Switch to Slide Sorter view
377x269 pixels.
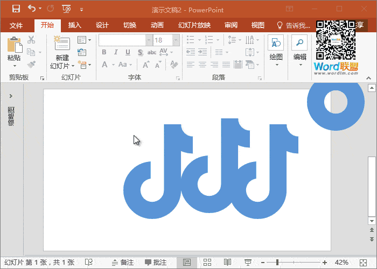207,263
